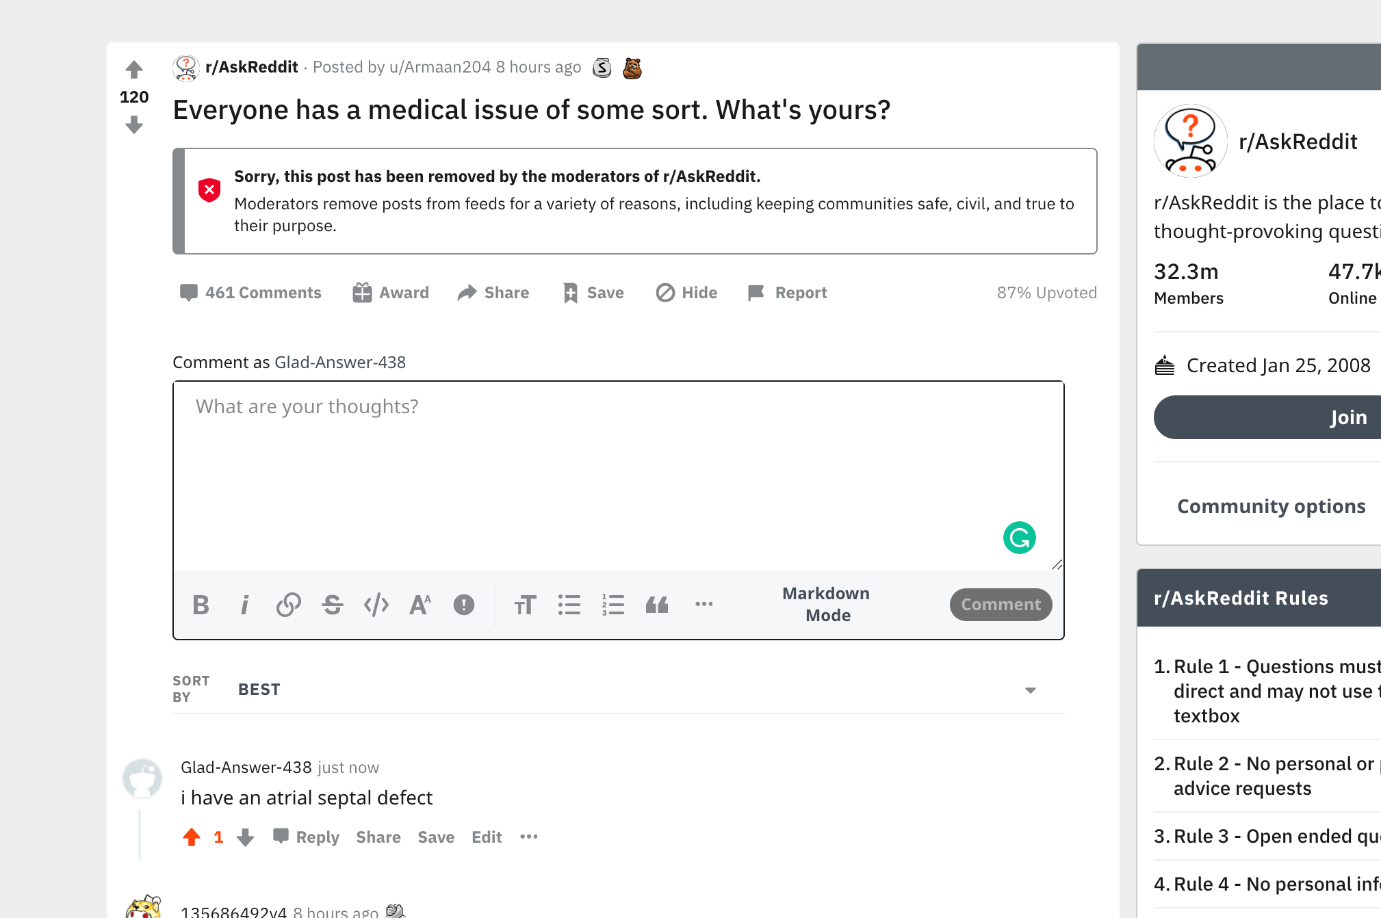Upvote the AskReddit post
The height and width of the screenshot is (918, 1381).
point(134,69)
